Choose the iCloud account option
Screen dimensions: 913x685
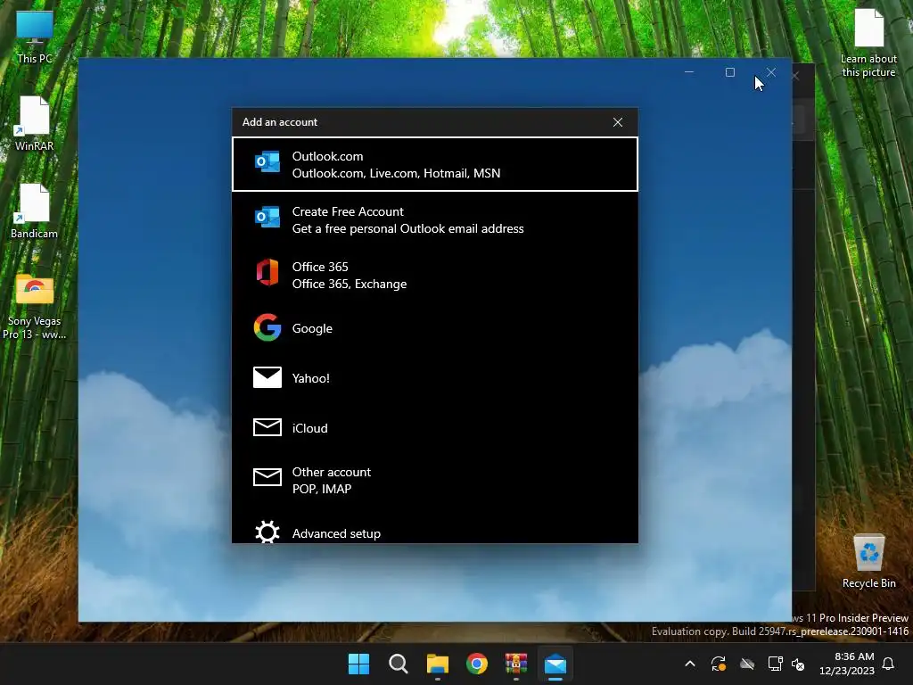(435, 428)
